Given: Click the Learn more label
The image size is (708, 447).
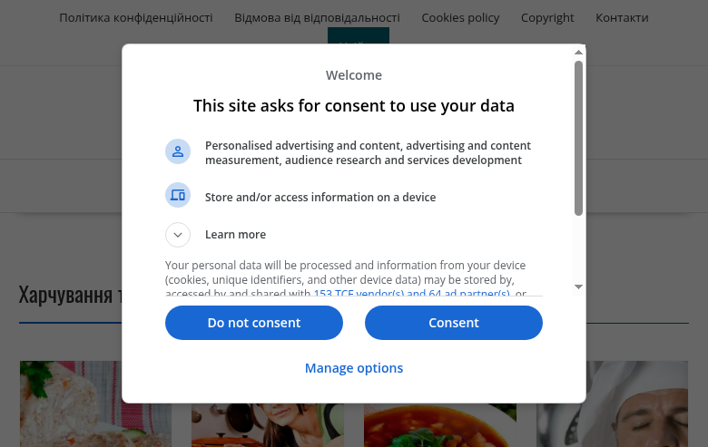Looking at the screenshot, I should [x=235, y=235].
